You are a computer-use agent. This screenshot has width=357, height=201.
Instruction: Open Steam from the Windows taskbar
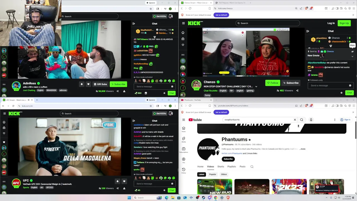coord(203,198)
